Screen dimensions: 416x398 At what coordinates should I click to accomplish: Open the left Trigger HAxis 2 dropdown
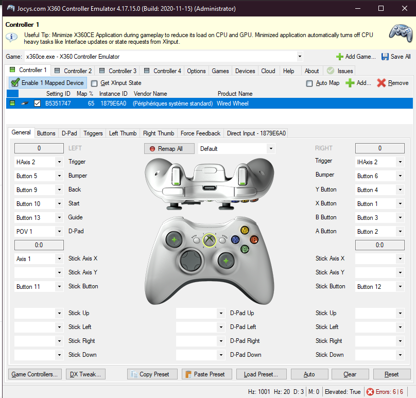(59, 162)
